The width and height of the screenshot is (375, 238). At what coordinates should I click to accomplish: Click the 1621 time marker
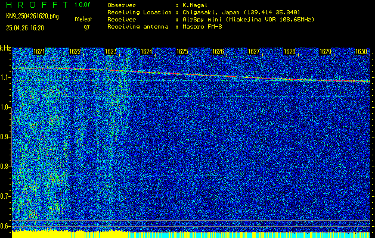[39, 52]
